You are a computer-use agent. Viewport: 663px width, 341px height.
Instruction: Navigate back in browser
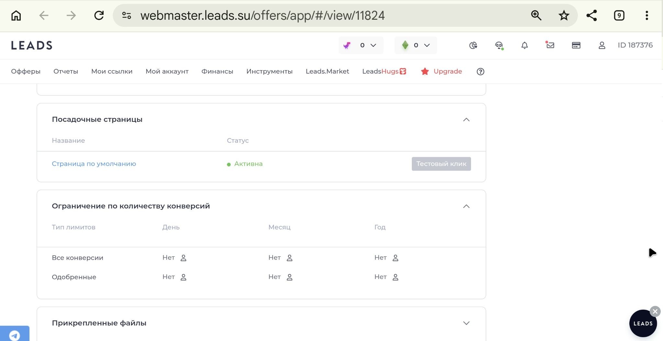44,16
